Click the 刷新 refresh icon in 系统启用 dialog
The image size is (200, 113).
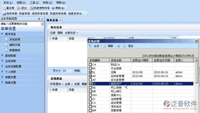pyautogui.click(x=105, y=46)
